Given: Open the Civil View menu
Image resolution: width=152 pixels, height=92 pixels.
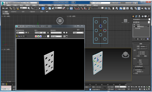Looking at the screenshot, I should 74,5.
